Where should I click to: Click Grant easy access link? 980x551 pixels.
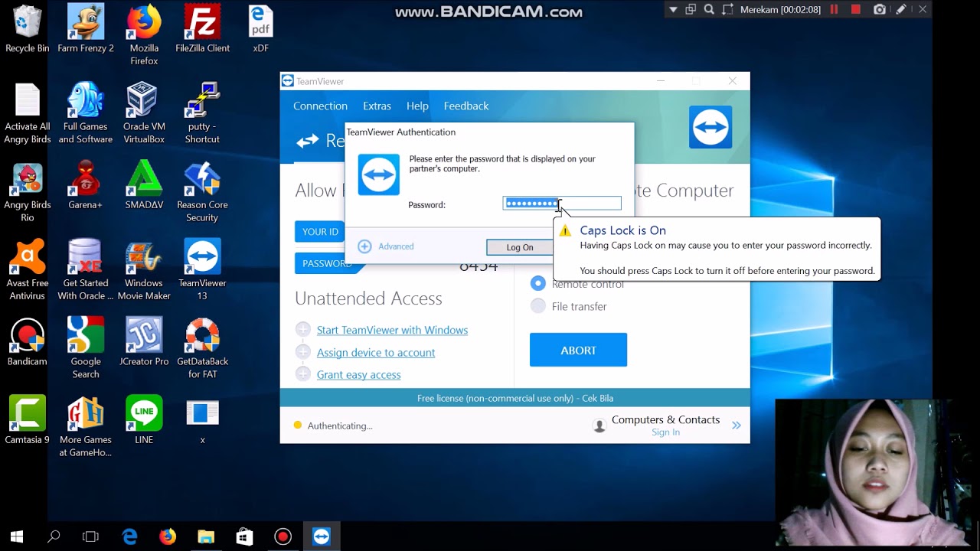(x=359, y=374)
